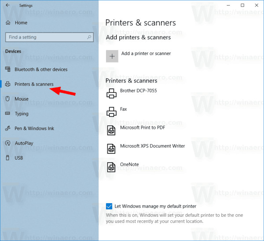
Task: Go to Bluetooth & other devices
Action: [x=41, y=69]
